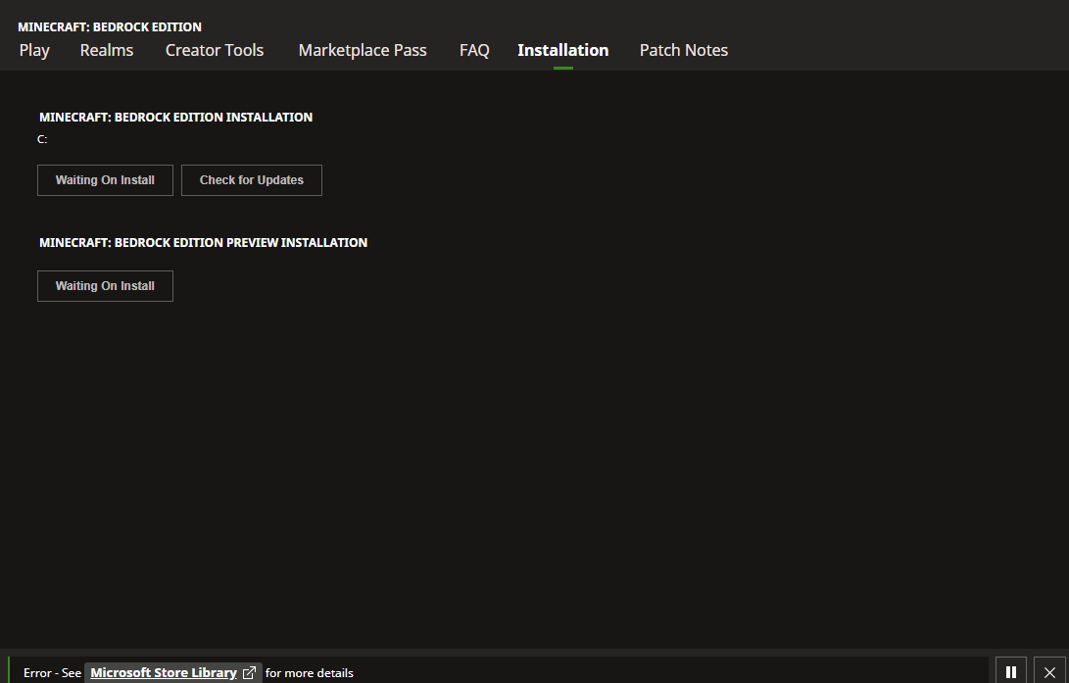Click Waiting On Install under Preview Installation
The image size is (1069, 683).
pyautogui.click(x=105, y=286)
